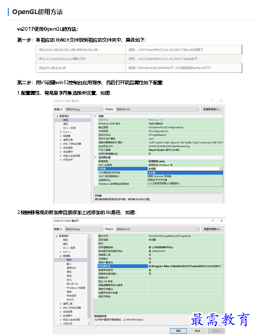Open the 附加库目录 value dropdown arrow
254x336 pixels.
pyautogui.click(x=222, y=266)
